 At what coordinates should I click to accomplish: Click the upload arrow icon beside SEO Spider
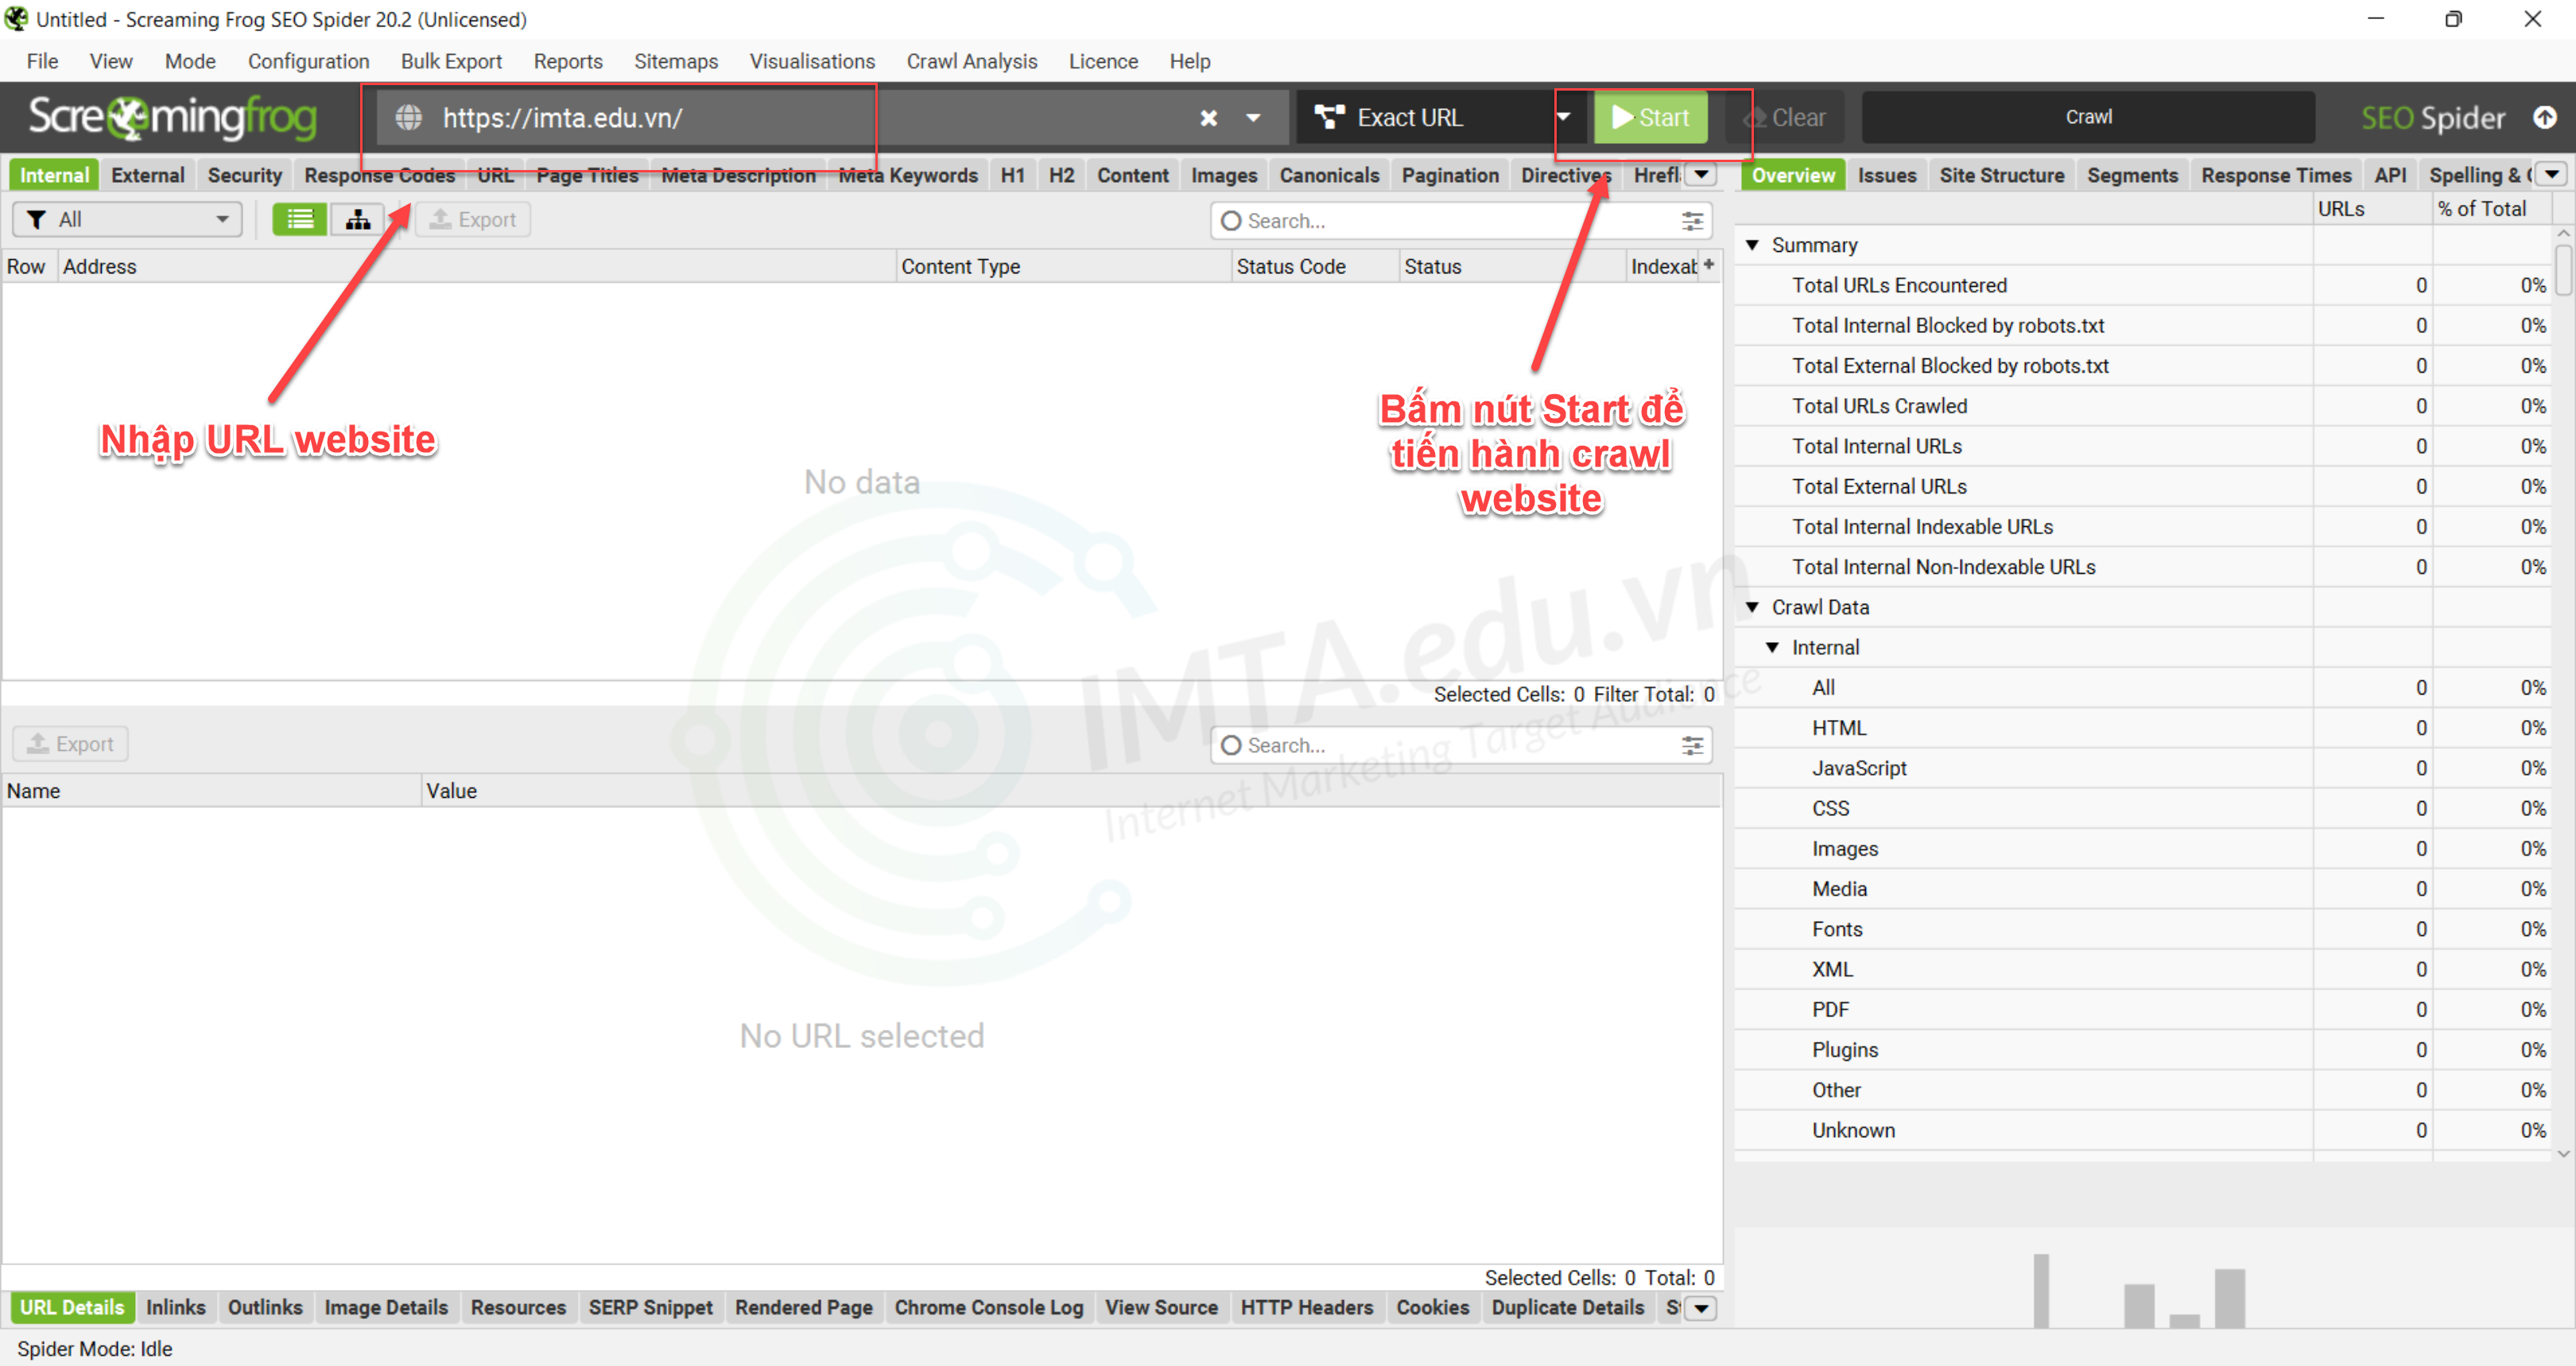(2544, 118)
